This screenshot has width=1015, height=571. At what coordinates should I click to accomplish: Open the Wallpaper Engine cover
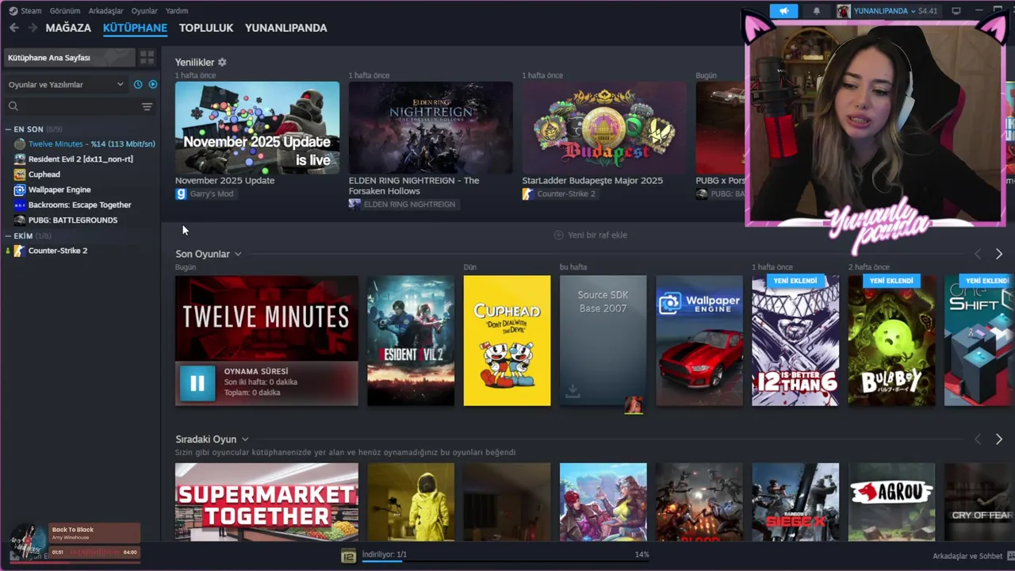699,340
